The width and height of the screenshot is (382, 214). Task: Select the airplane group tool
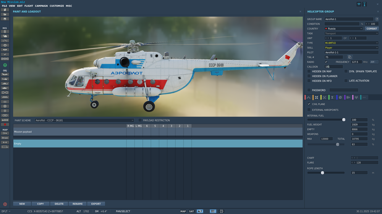[x=5, y=74]
